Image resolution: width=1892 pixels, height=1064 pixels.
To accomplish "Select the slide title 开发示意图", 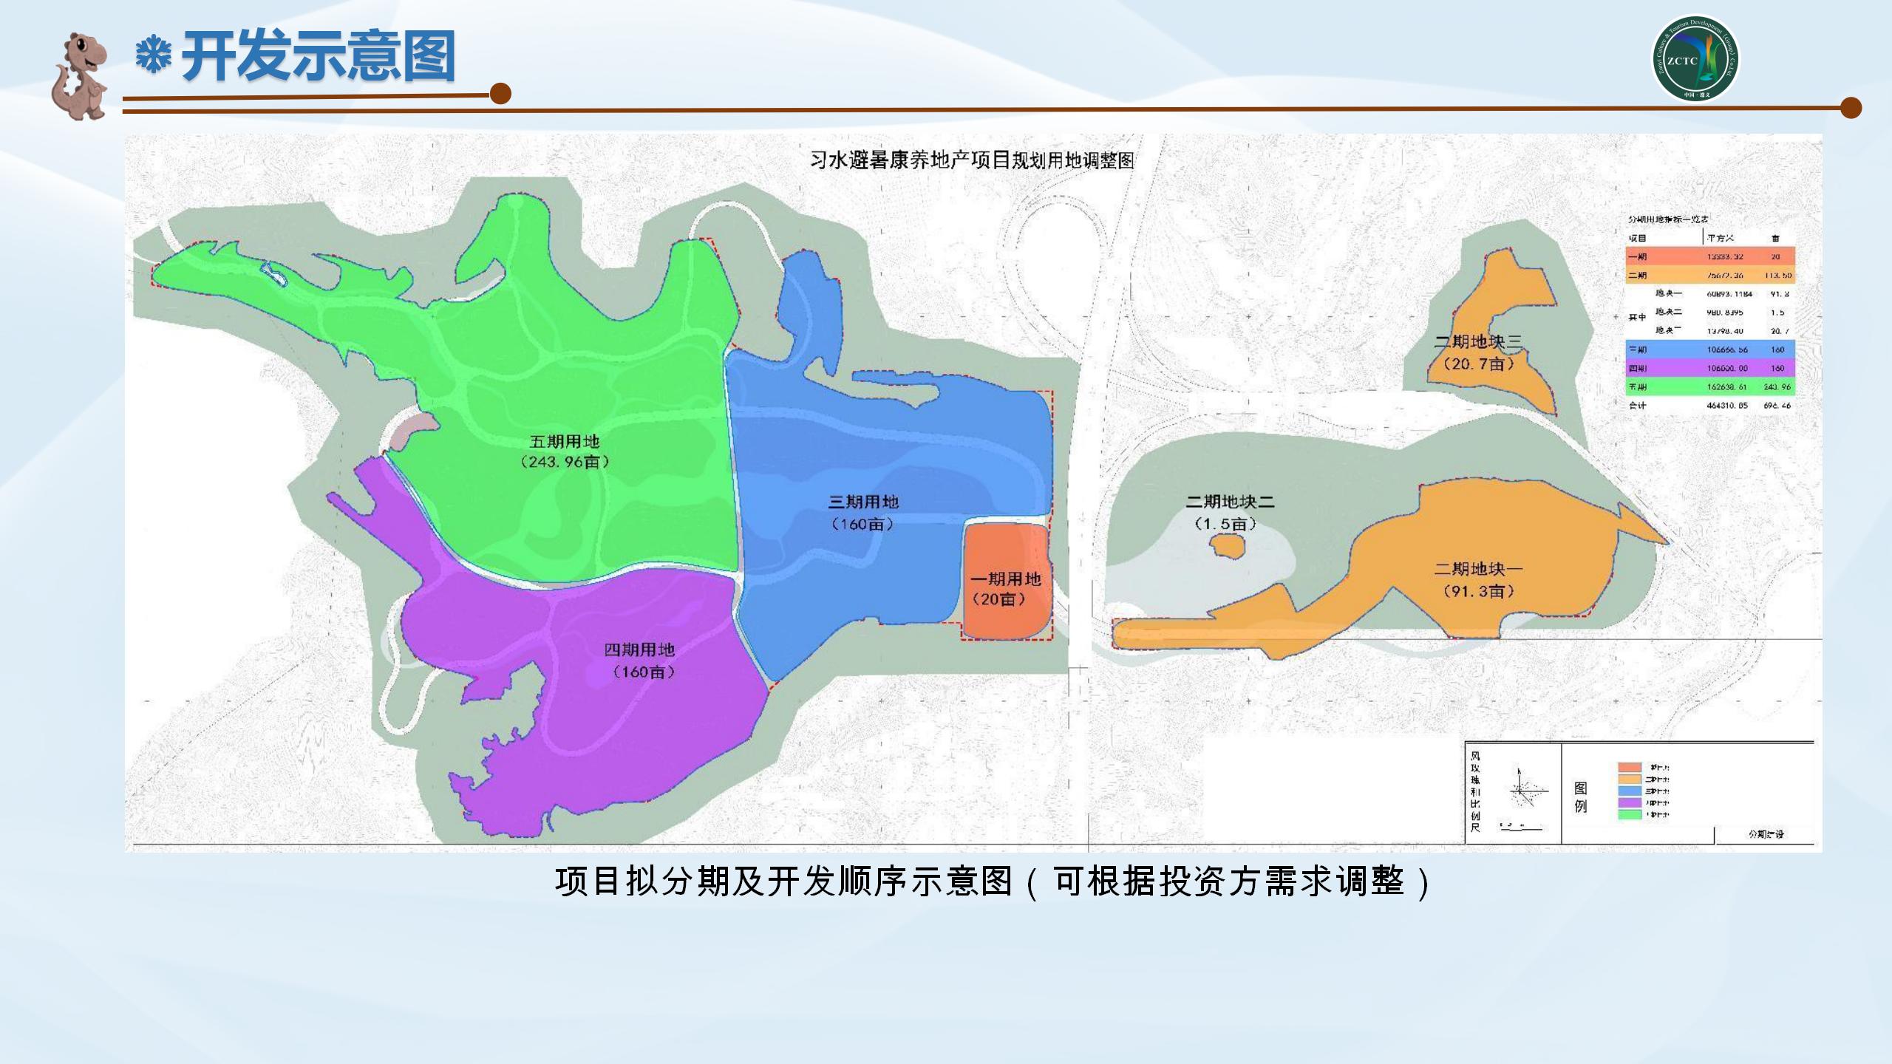I will tap(318, 57).
